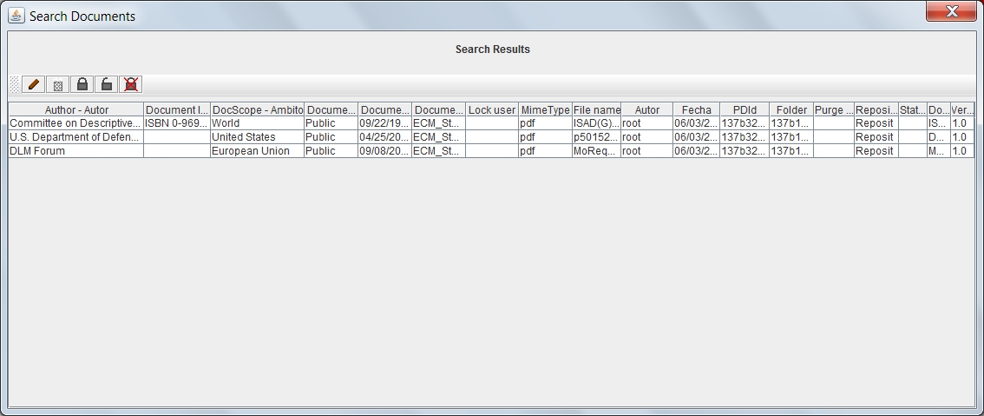The height and width of the screenshot is (416, 984).
Task: Click the United States scope cell
Action: (x=258, y=137)
